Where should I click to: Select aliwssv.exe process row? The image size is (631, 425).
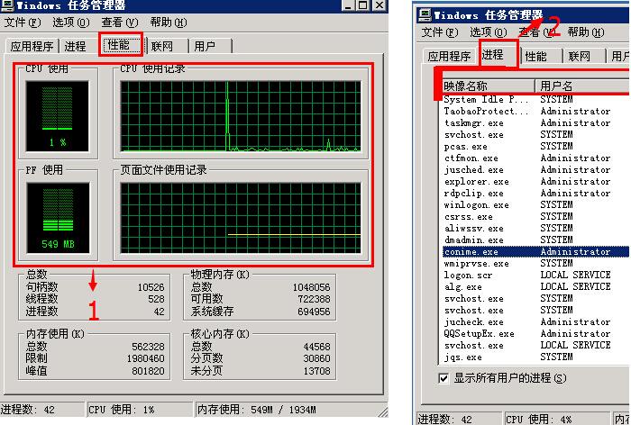[536, 228]
